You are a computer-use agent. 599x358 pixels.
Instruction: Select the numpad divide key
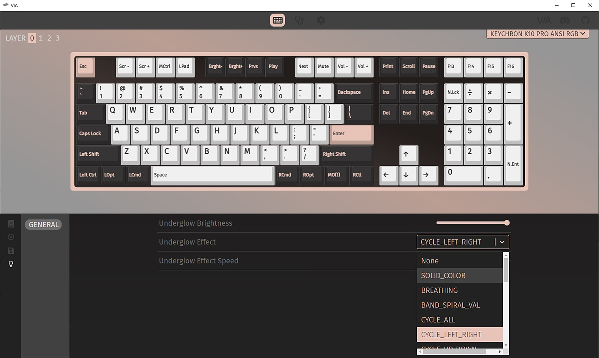tap(473, 93)
